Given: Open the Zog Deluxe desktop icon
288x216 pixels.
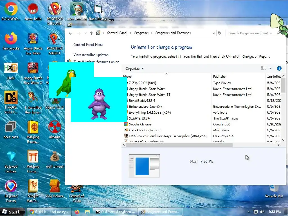Looking at the screenshot, I should coord(55,189).
